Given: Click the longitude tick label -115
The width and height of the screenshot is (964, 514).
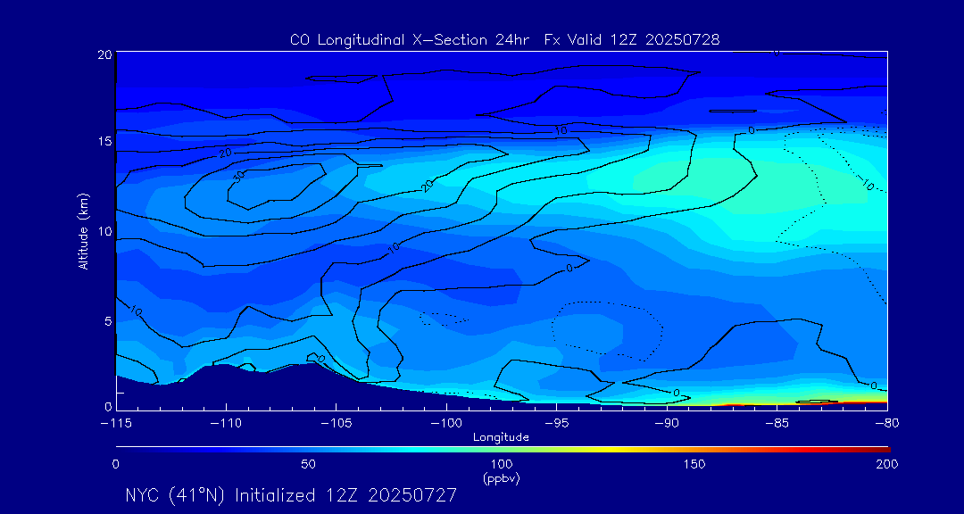Looking at the screenshot, I should (115, 424).
